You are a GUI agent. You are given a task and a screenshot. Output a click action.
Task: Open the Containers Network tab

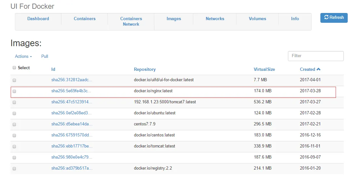point(131,21)
